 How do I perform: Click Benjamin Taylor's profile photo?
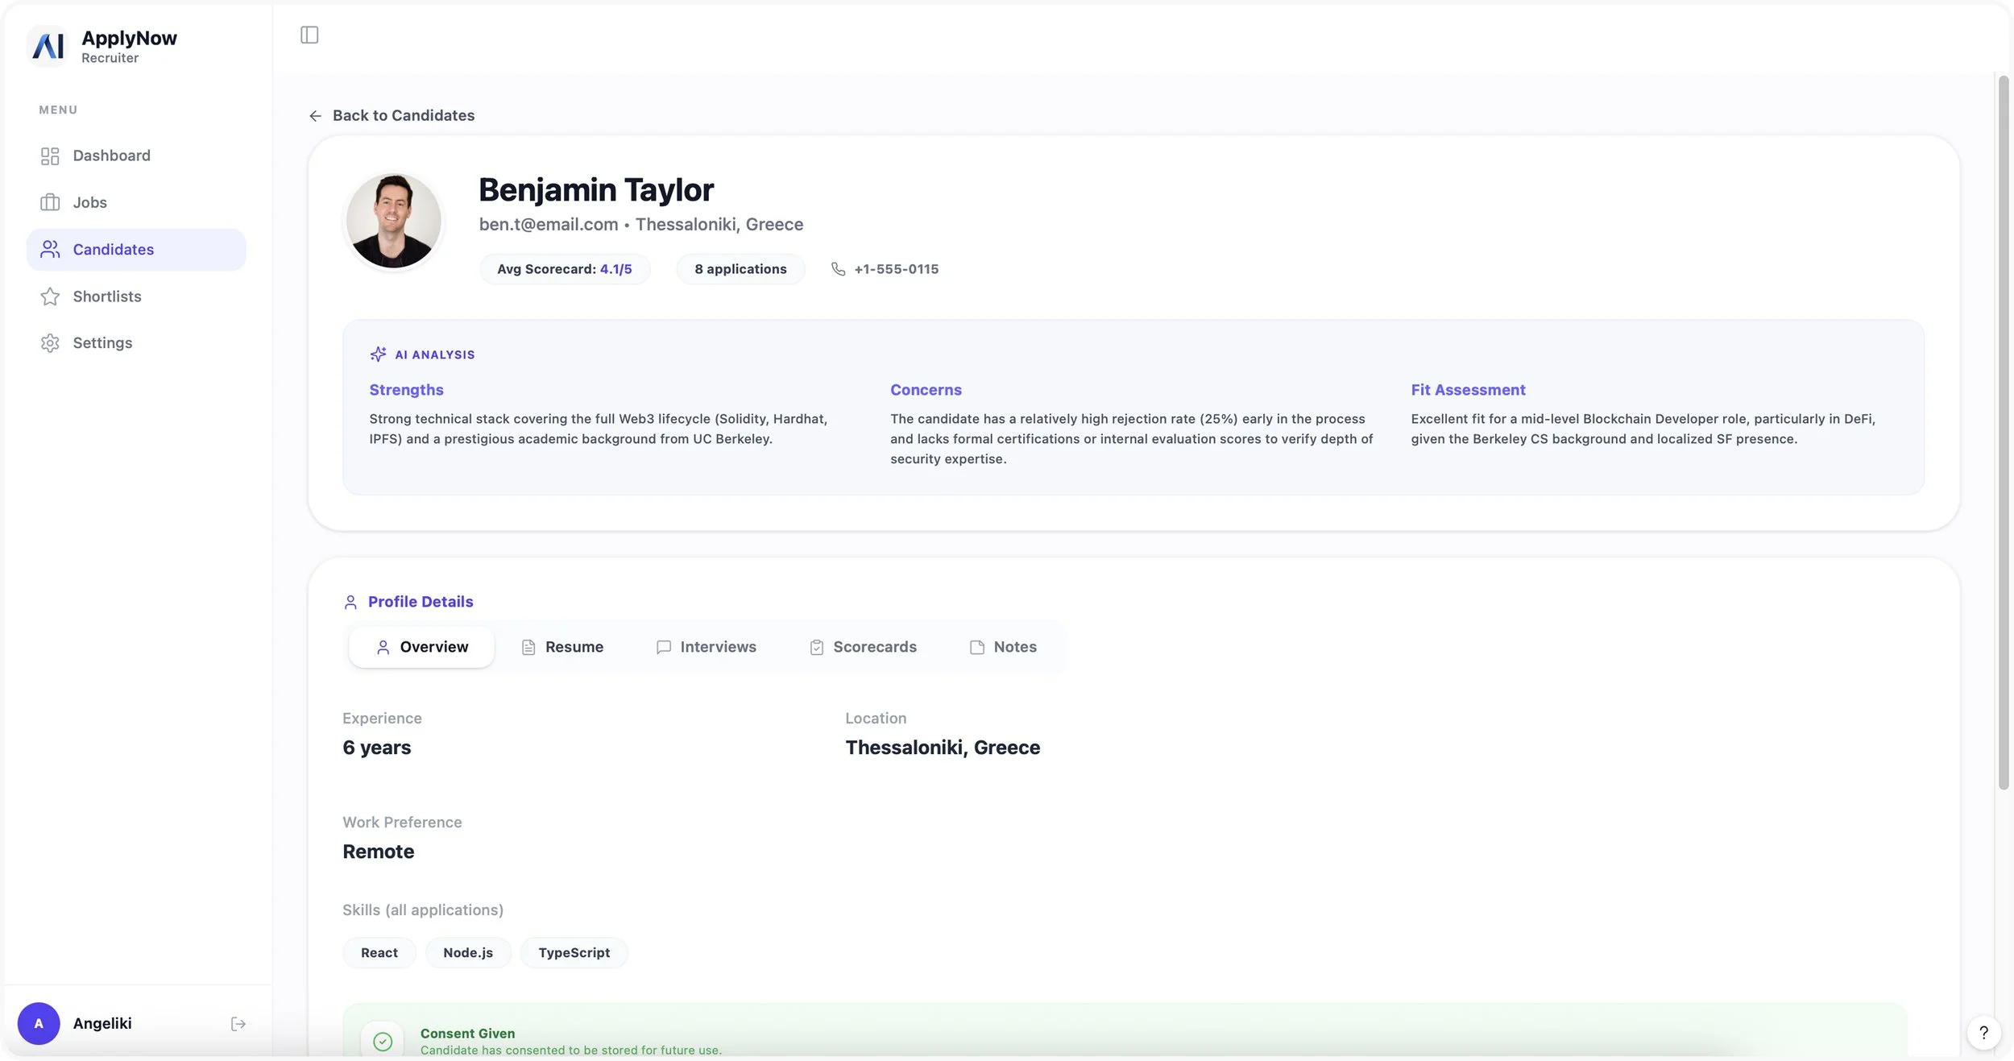pos(393,221)
